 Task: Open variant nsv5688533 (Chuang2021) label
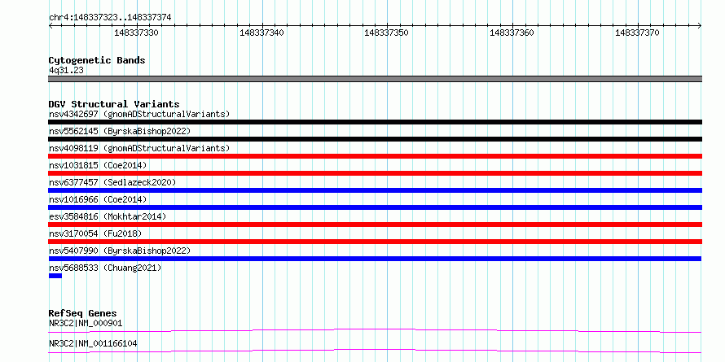[x=105, y=268]
